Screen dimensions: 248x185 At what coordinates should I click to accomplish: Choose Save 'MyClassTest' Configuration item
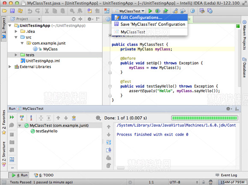pyautogui.click(x=150, y=24)
